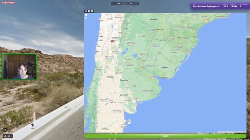Click State of Rio Grande do Sul label
The width and height of the screenshot is (250, 140).
click(178, 47)
